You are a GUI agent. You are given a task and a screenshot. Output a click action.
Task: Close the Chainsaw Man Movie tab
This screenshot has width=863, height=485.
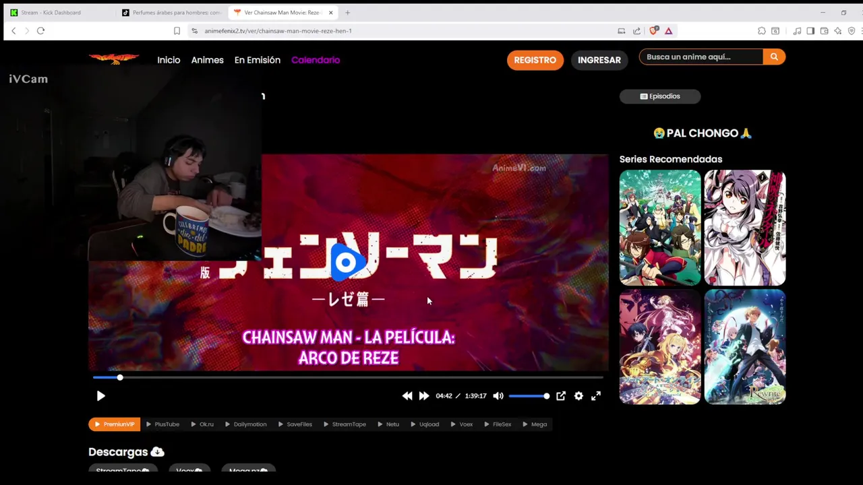pyautogui.click(x=330, y=13)
